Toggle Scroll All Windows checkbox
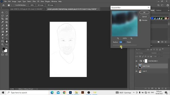The image size is (170, 95). tap(14, 5)
